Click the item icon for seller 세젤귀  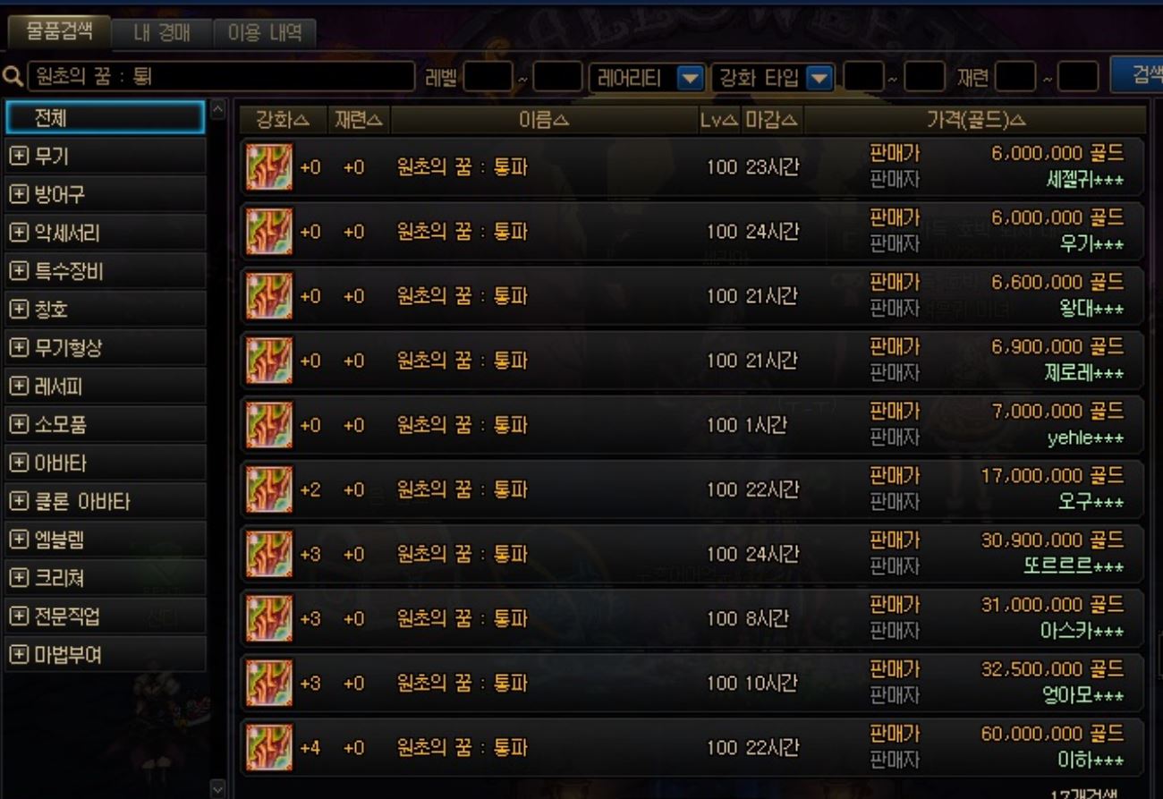pos(268,167)
